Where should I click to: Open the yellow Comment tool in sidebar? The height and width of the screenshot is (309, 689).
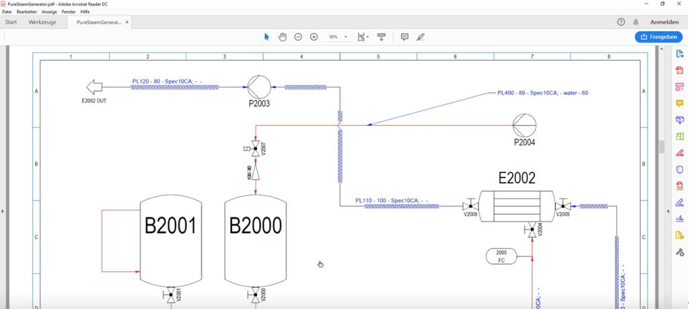tap(680, 104)
